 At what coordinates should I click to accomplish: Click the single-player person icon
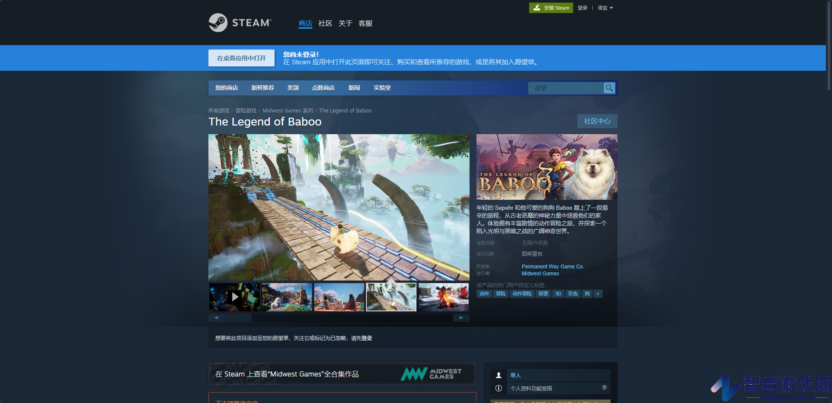(499, 375)
